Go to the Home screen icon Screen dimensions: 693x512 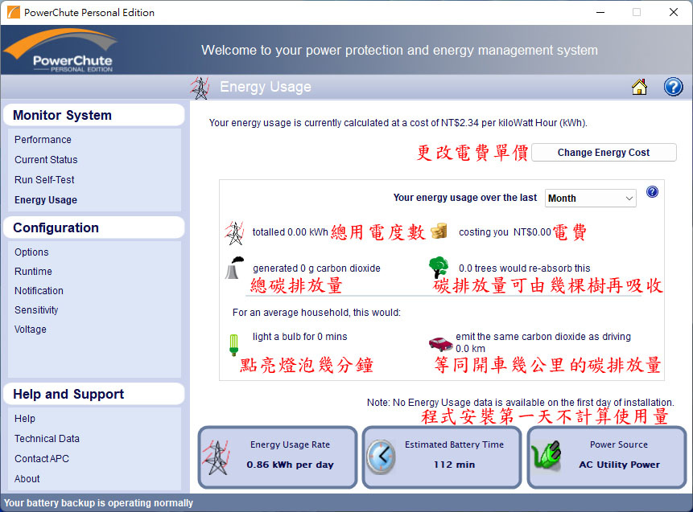click(639, 87)
